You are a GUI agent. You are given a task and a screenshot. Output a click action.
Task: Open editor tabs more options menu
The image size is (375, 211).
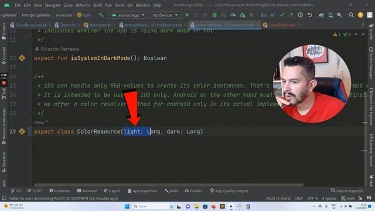(363, 25)
